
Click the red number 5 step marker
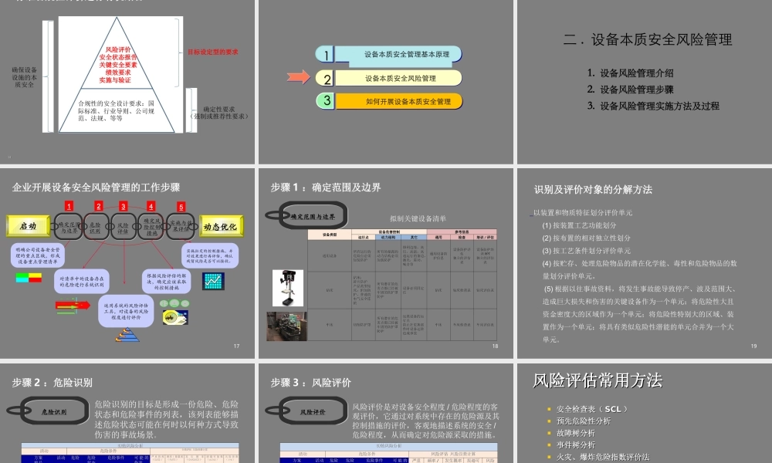(x=181, y=206)
